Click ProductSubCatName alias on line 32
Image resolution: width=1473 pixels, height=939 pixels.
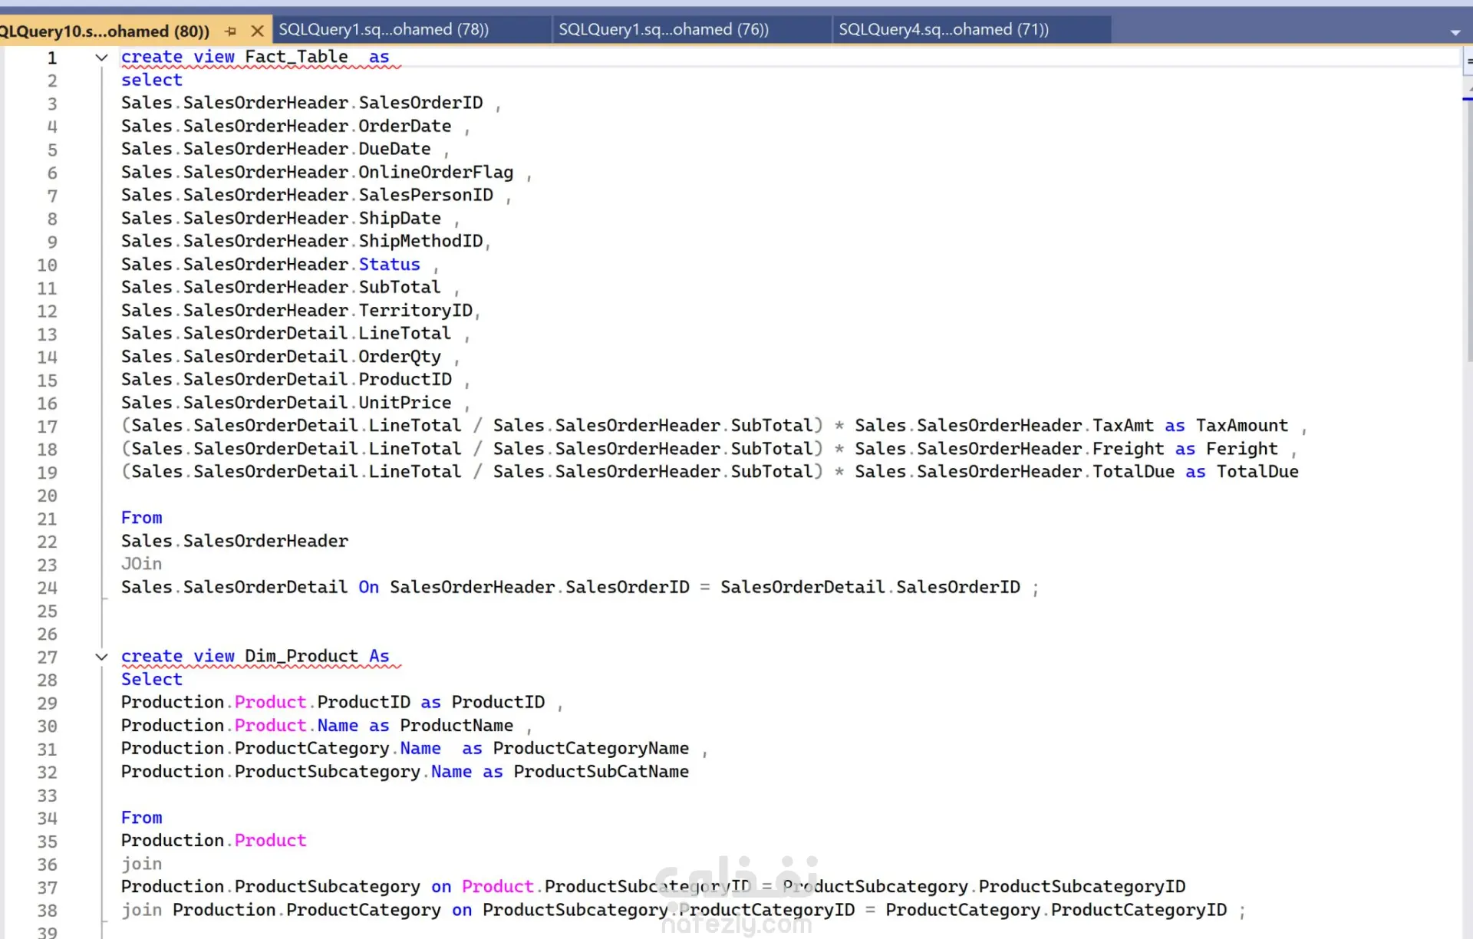pos(601,772)
